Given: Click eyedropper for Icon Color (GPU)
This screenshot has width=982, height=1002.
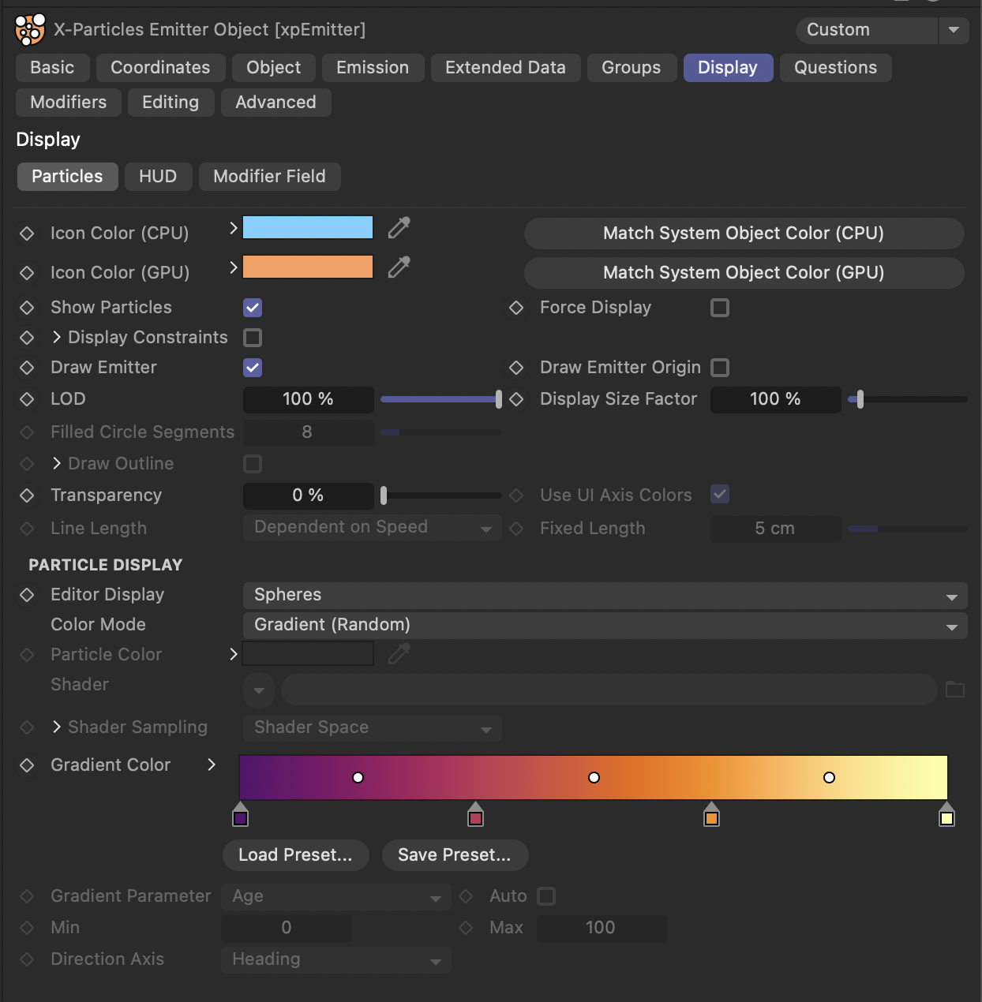Looking at the screenshot, I should pyautogui.click(x=399, y=267).
